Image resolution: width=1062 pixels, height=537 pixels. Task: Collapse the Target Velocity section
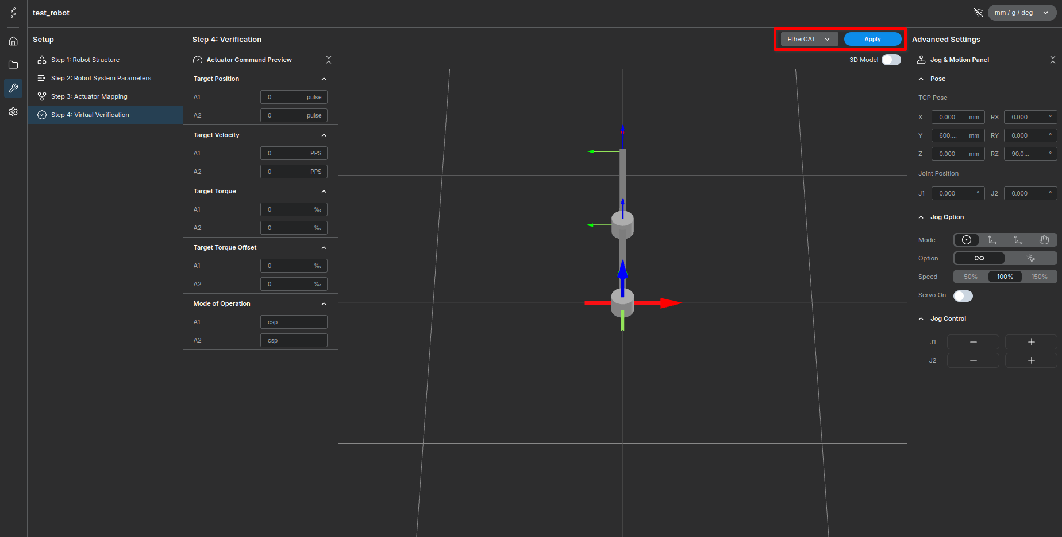point(324,135)
